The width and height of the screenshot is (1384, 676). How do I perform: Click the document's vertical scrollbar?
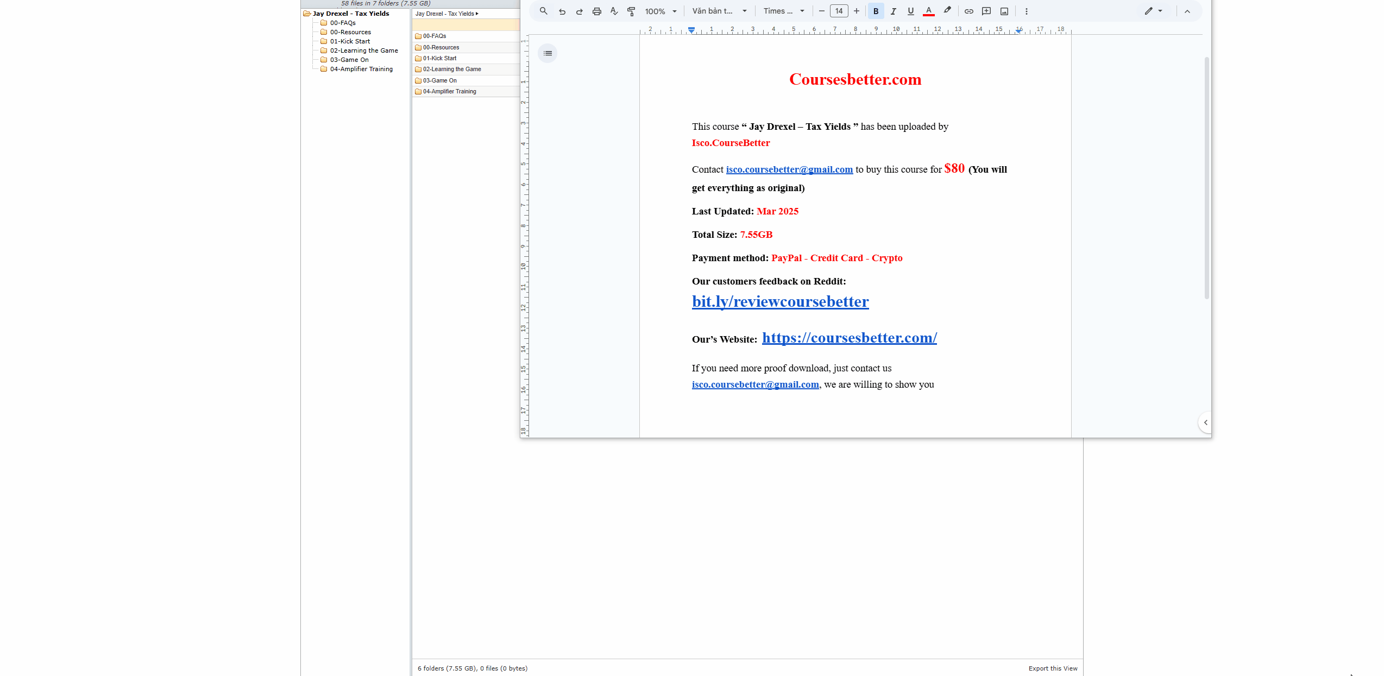click(1207, 178)
